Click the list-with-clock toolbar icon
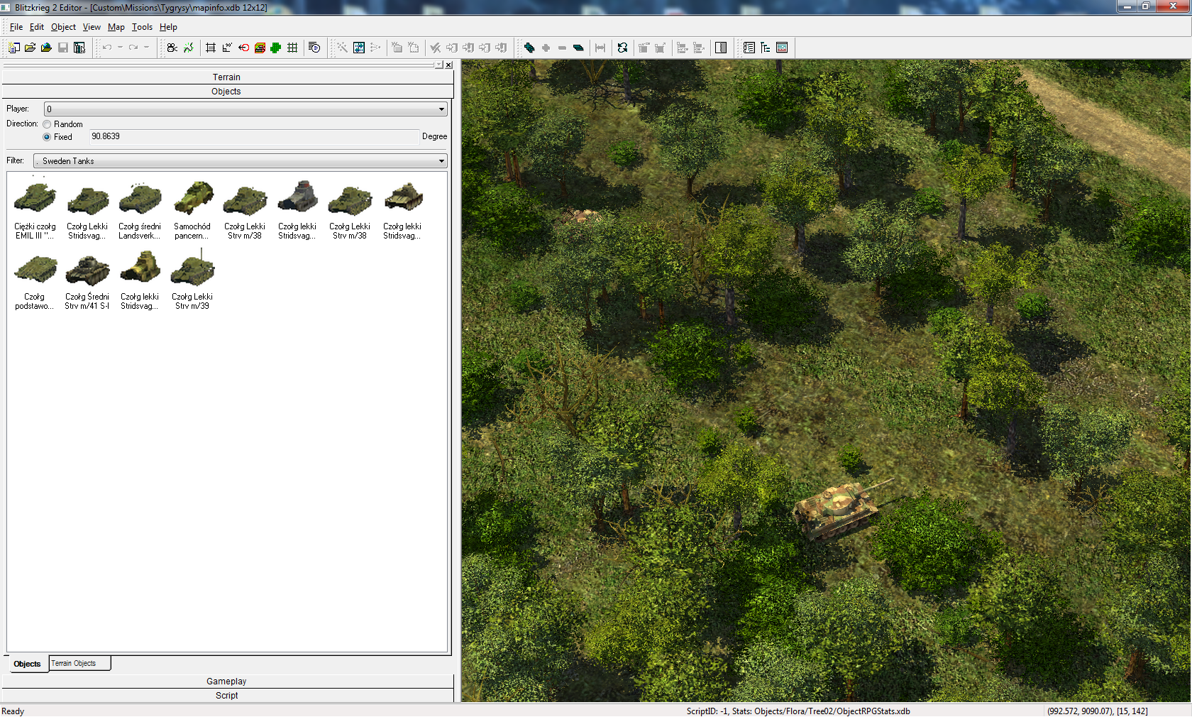 (314, 48)
